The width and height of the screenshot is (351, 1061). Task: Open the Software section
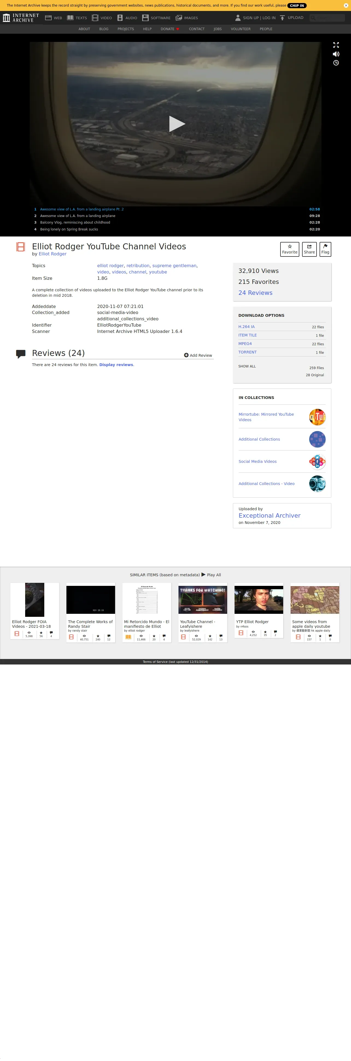(x=156, y=18)
